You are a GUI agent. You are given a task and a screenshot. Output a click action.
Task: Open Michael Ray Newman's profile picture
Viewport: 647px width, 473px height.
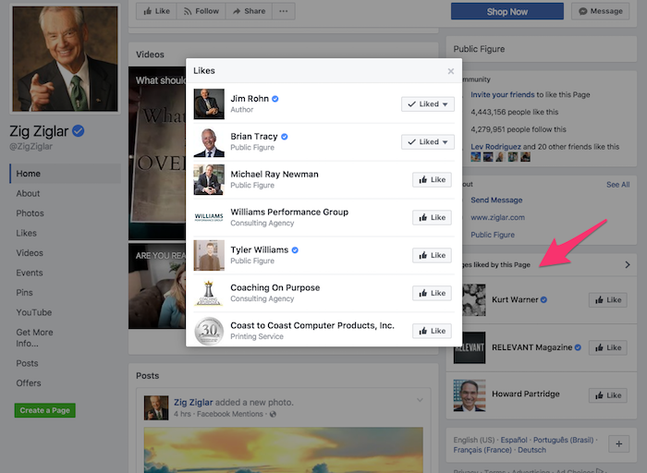(209, 180)
